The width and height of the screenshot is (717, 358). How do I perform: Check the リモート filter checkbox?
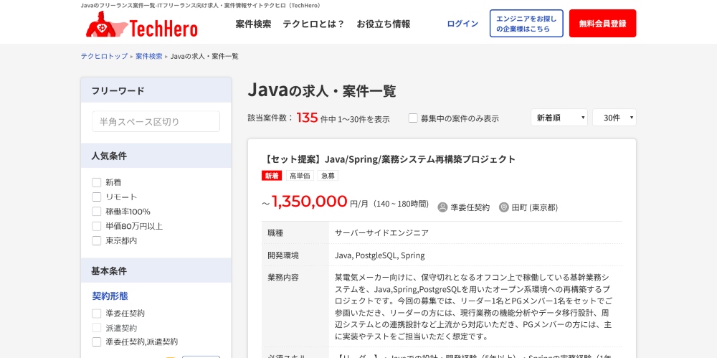pyautogui.click(x=97, y=197)
